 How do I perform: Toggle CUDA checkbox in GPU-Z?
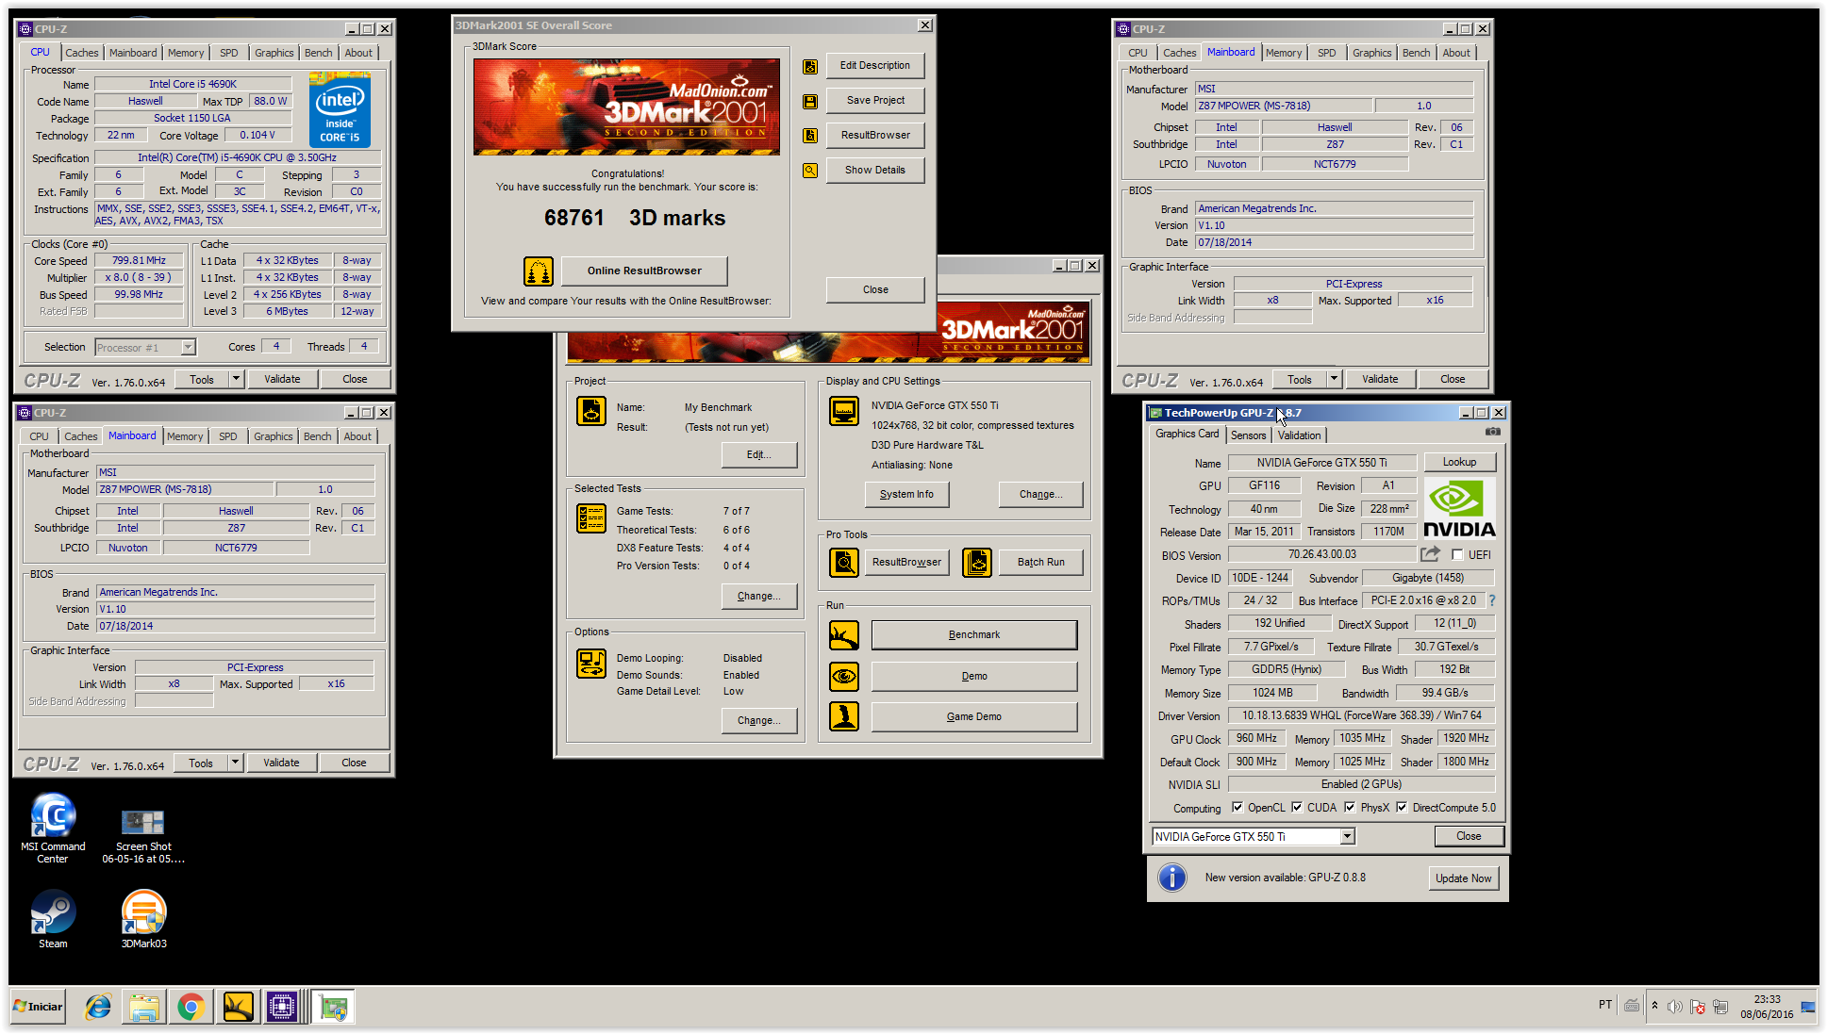coord(1297,808)
